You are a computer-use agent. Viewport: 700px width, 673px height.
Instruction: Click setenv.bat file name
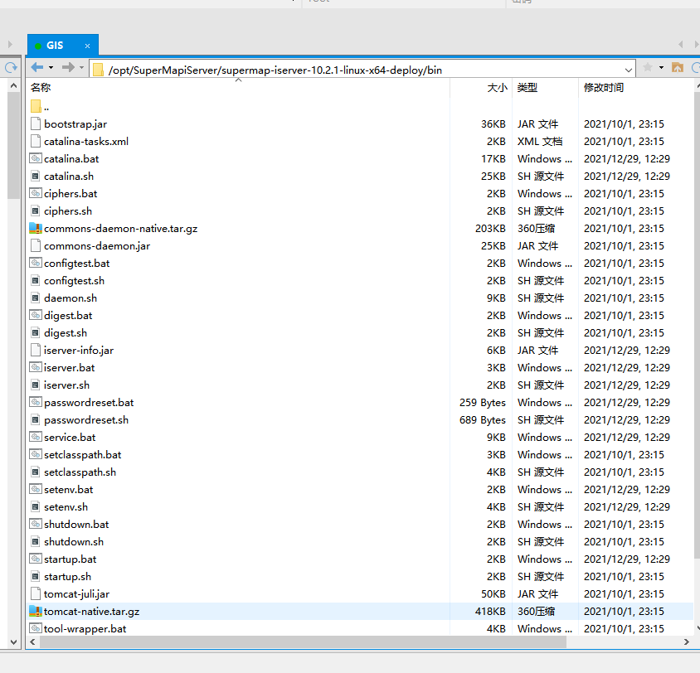(68, 489)
